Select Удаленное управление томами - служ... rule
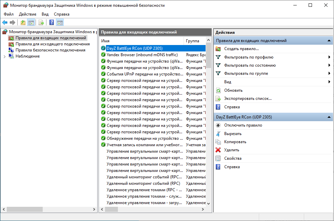This screenshot has width=334, height=221. click(152, 196)
